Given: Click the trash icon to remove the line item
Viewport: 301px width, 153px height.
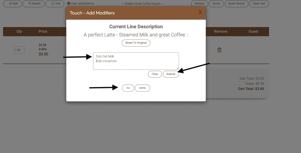Looking at the screenshot, I should (219, 50).
